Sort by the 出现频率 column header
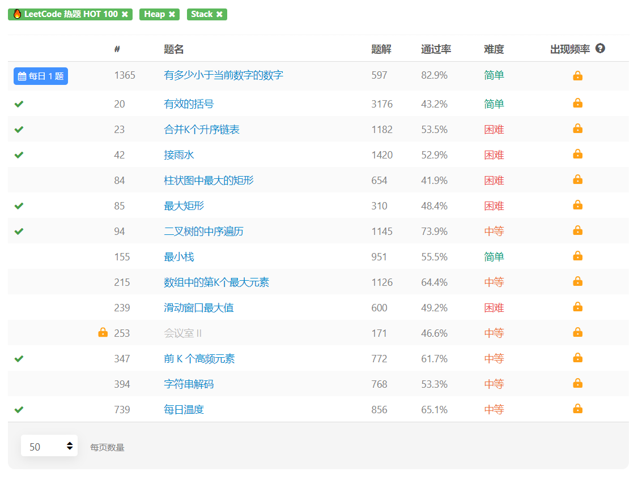638x480 pixels. pyautogui.click(x=570, y=49)
